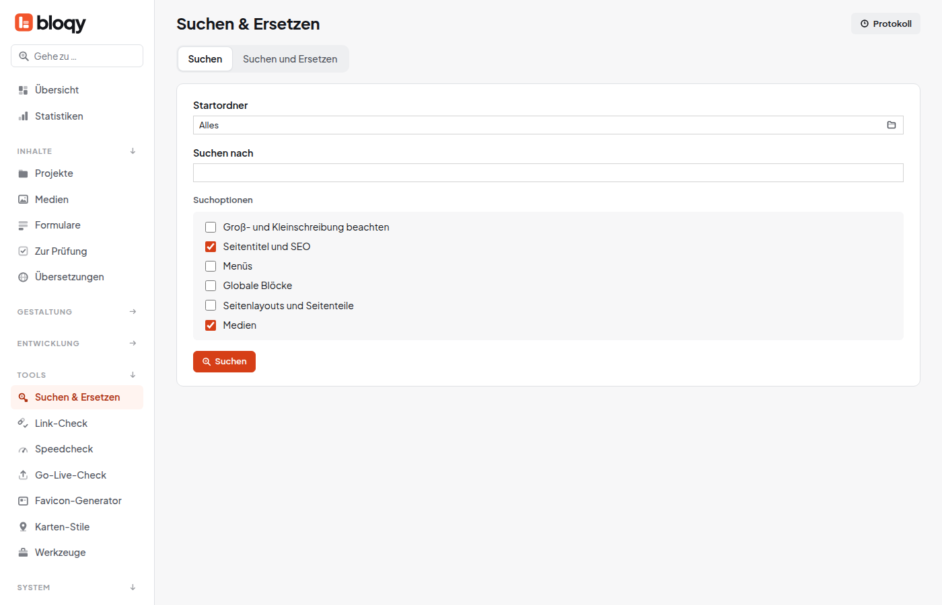Switch to the Suchen tab
This screenshot has height=605, width=942.
(x=205, y=59)
